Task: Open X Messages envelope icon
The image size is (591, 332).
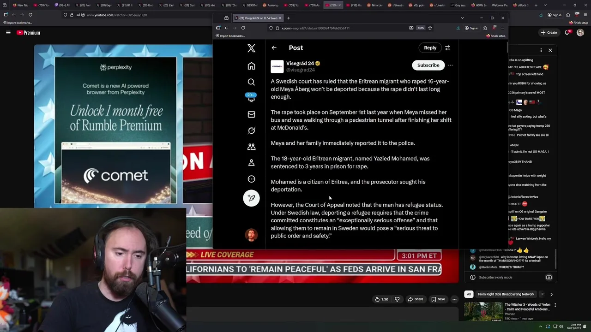Action: point(251,114)
